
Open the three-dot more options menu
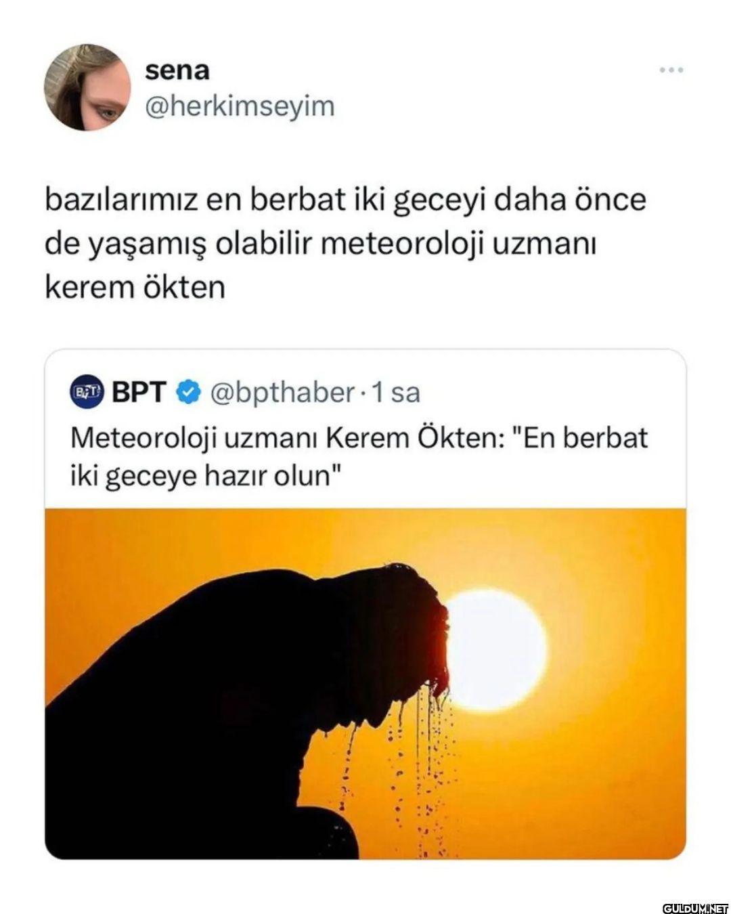[x=671, y=70]
